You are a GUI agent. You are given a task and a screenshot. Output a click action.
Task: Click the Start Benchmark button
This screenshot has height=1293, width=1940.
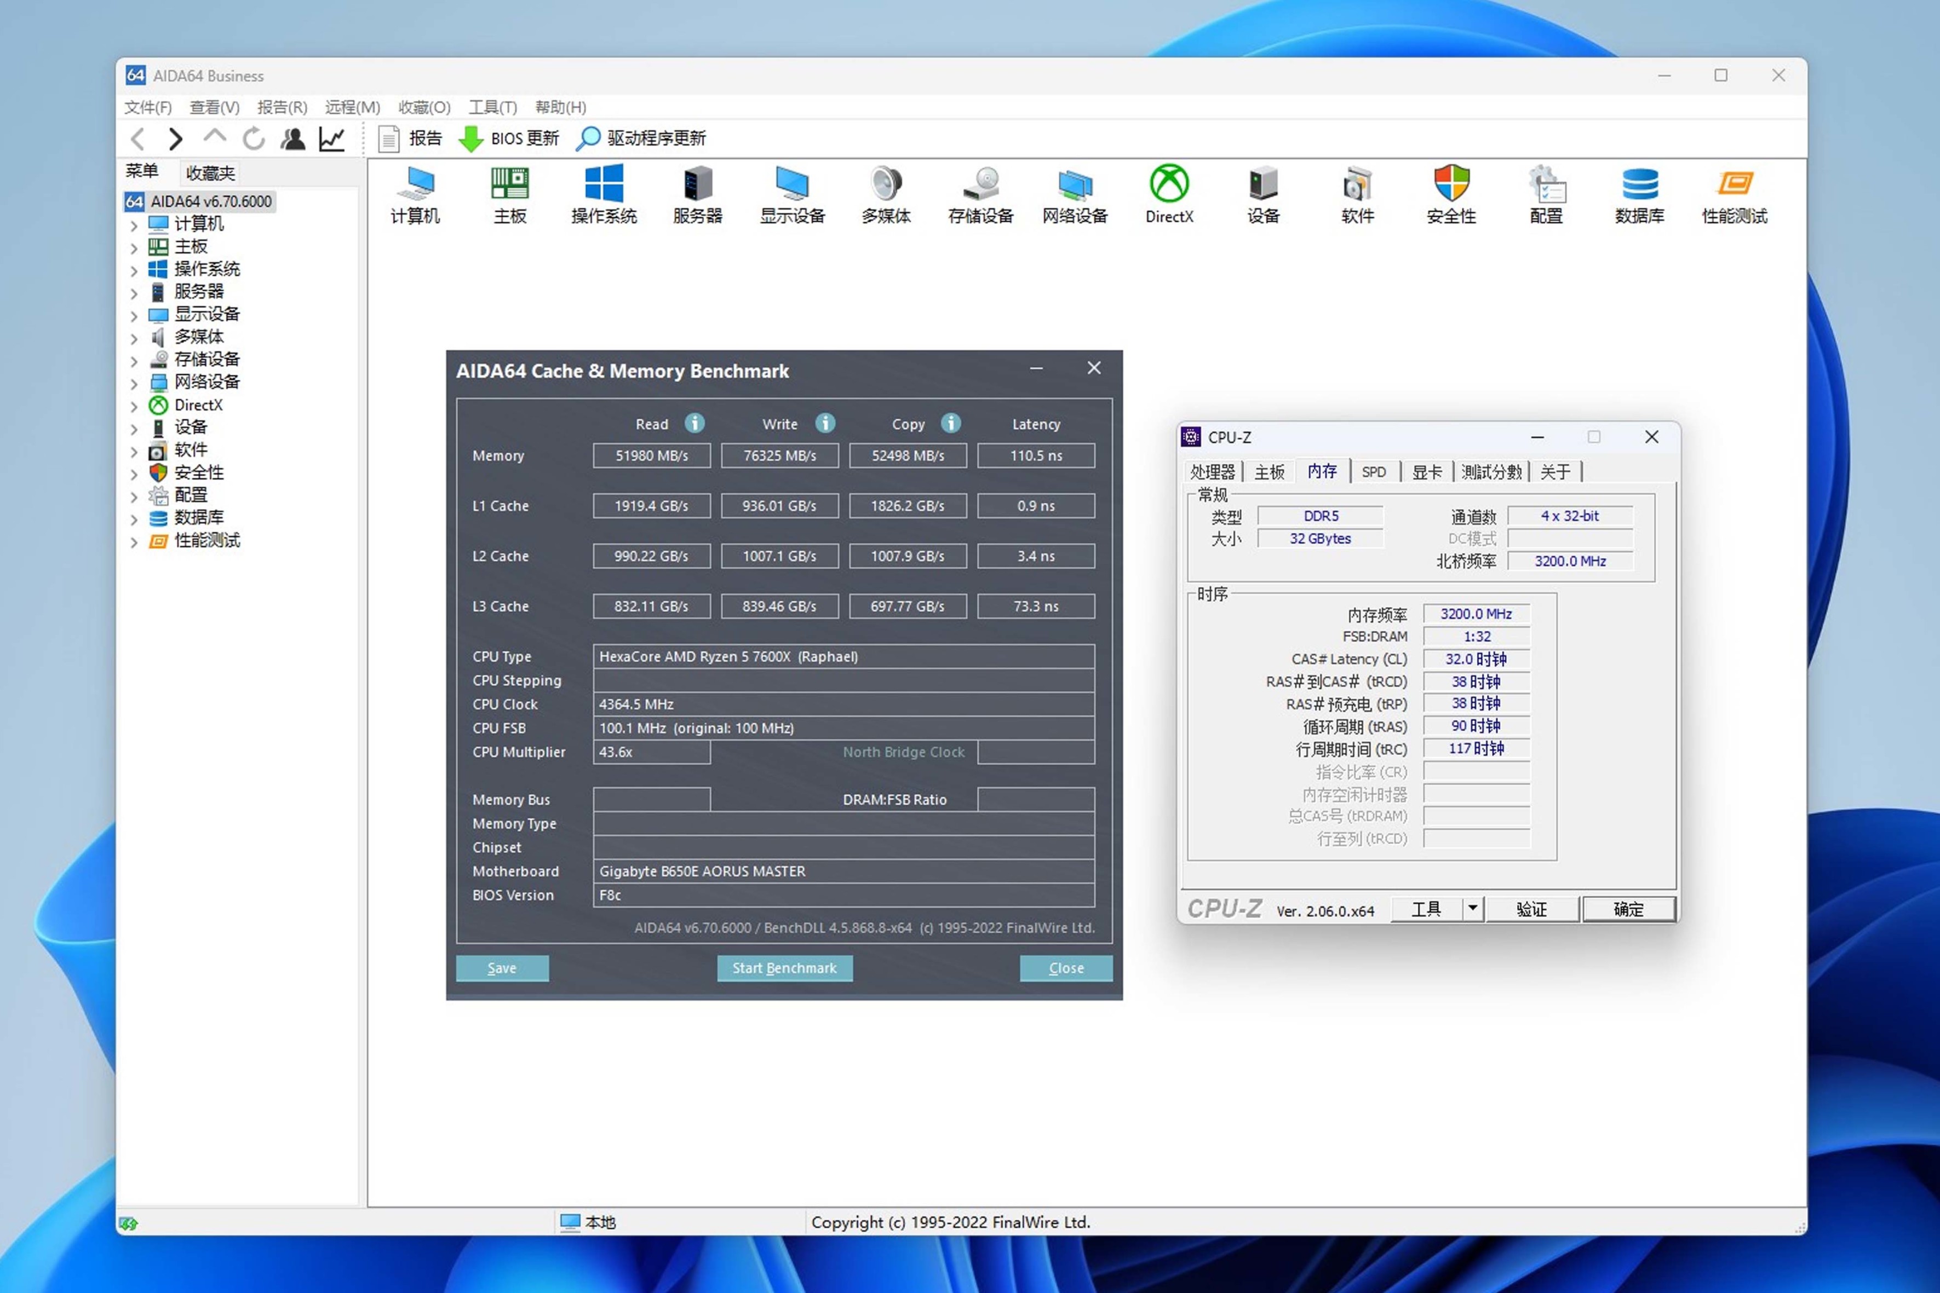pos(784,968)
